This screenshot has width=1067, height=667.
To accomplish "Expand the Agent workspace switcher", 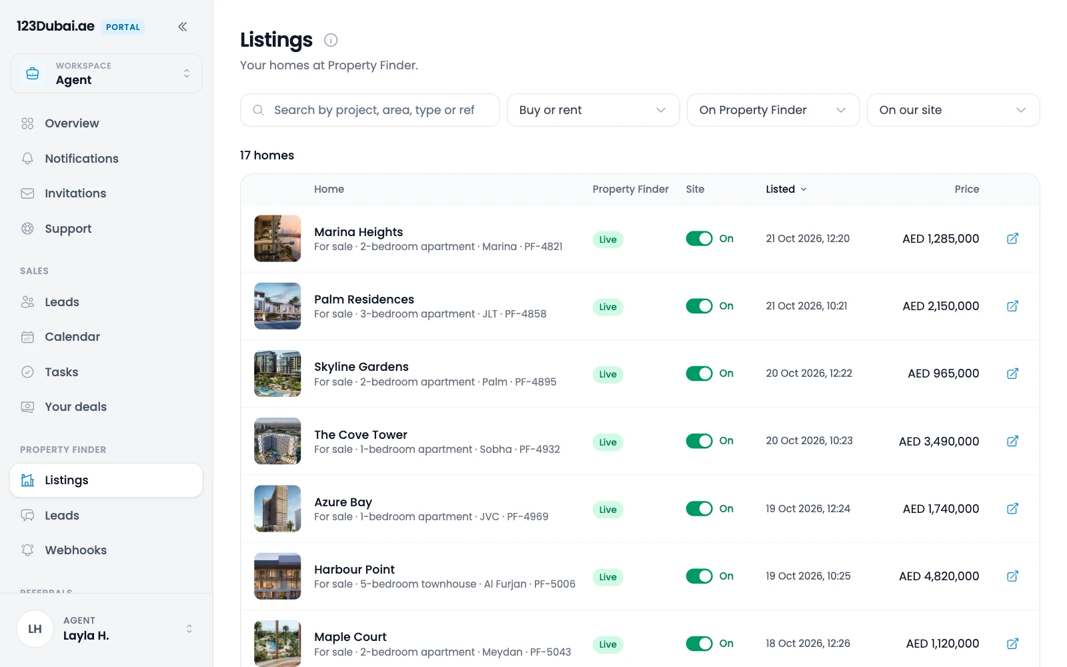I will tap(106, 73).
